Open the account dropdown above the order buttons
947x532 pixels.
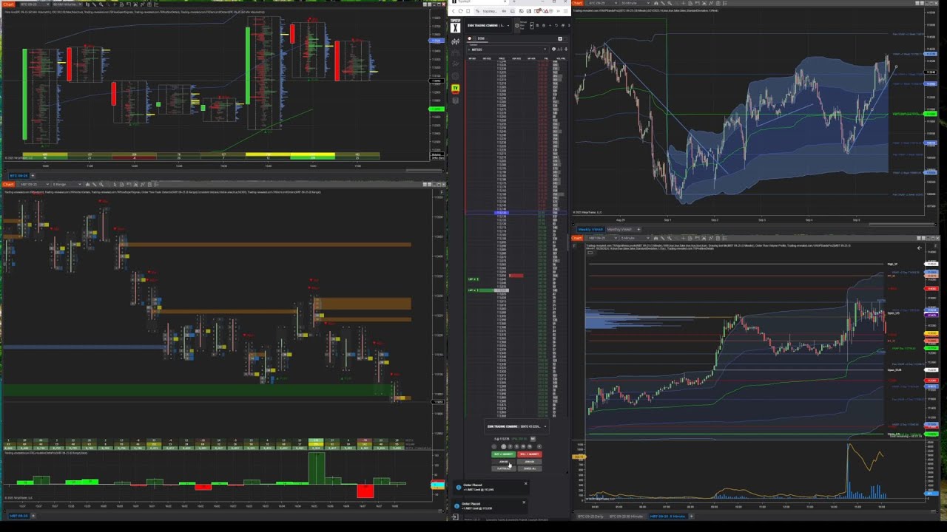click(x=517, y=426)
